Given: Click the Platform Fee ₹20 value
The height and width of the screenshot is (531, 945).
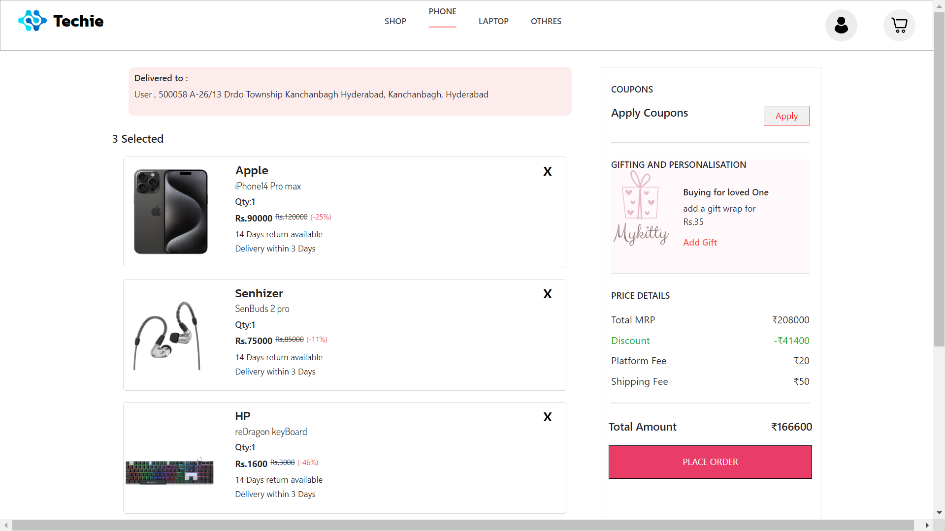Looking at the screenshot, I should (x=801, y=361).
